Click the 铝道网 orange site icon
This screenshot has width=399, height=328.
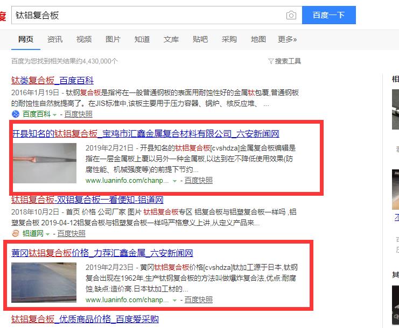[16, 233]
